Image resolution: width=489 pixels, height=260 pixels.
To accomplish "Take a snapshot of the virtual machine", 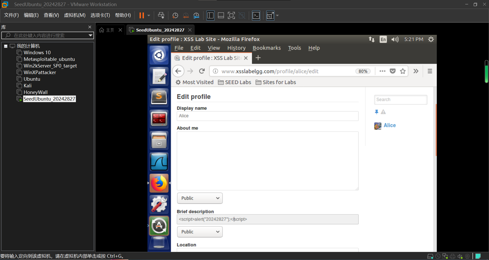I will click(175, 16).
